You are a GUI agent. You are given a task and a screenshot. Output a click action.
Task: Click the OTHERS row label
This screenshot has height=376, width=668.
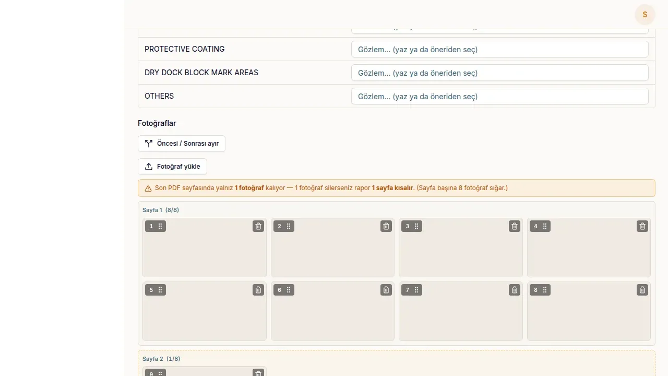click(159, 96)
